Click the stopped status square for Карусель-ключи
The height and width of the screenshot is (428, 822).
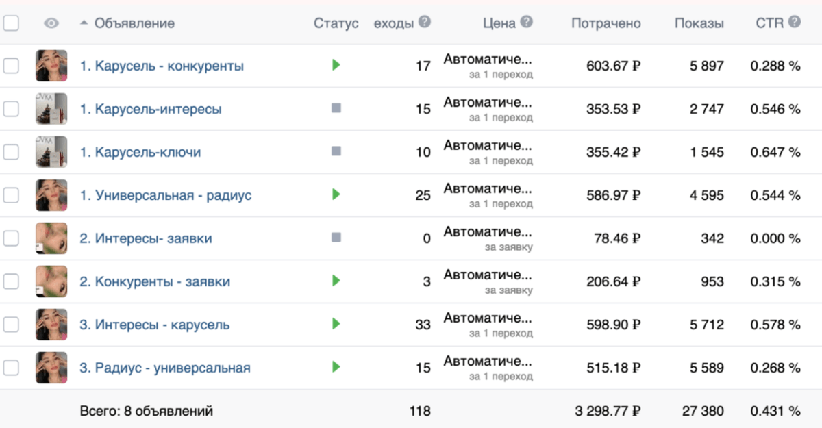(336, 151)
